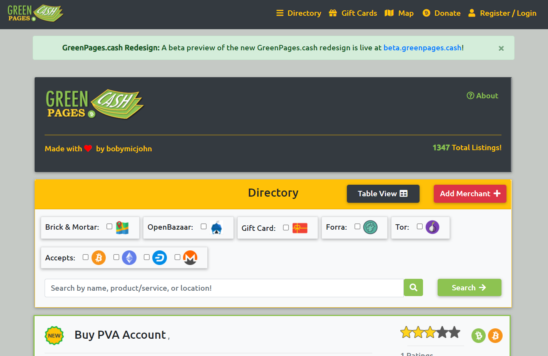
Task: Click the red gift card icon
Action: pos(300,228)
